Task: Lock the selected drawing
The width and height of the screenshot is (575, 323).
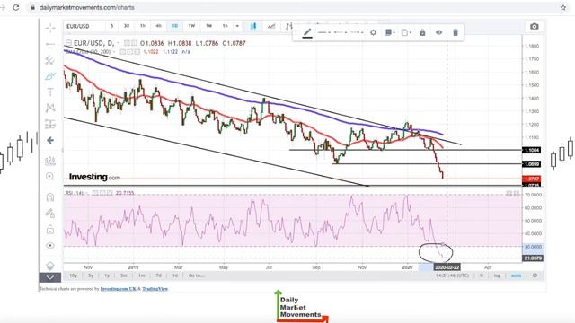Action: [x=422, y=32]
